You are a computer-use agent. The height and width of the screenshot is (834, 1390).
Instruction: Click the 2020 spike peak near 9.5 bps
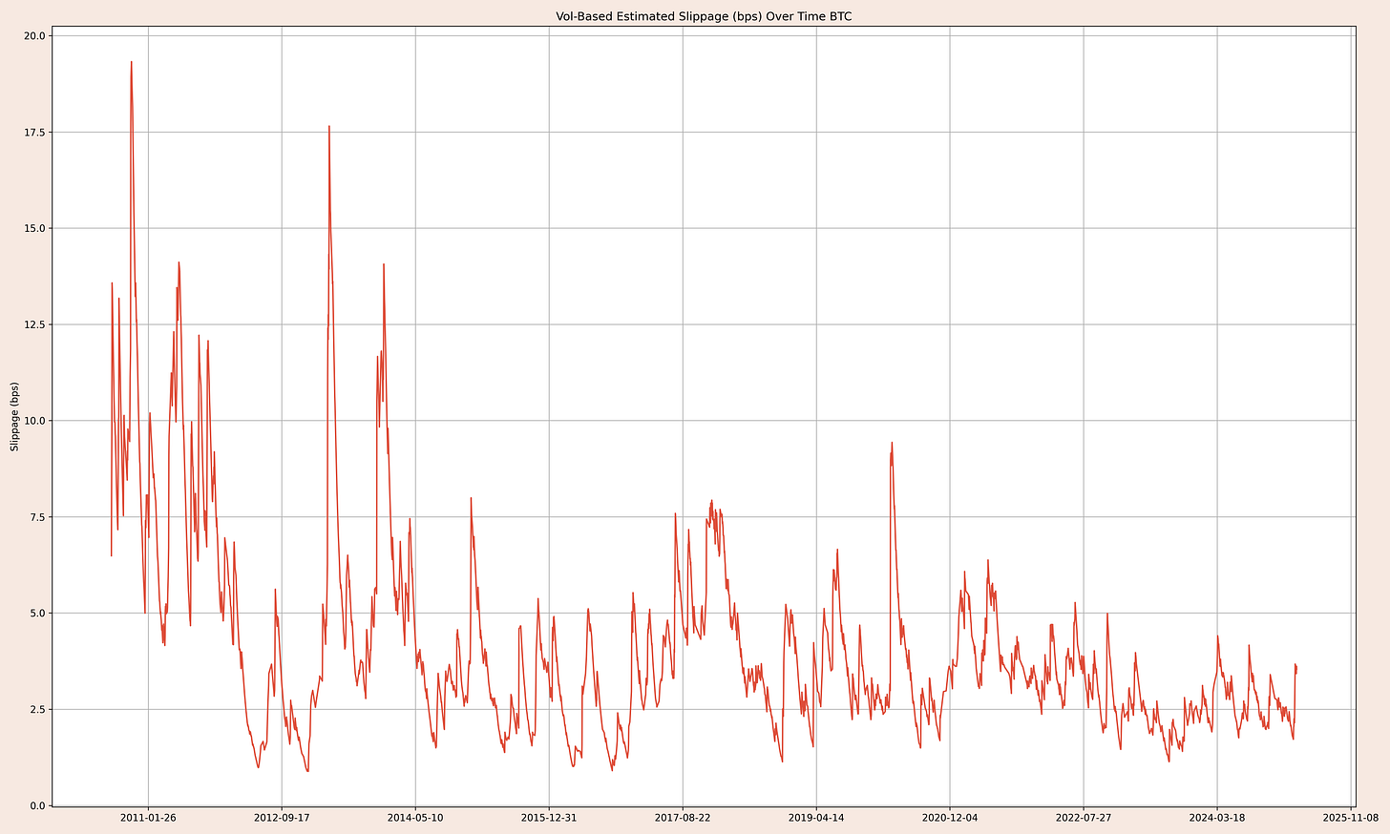pyautogui.click(x=892, y=443)
